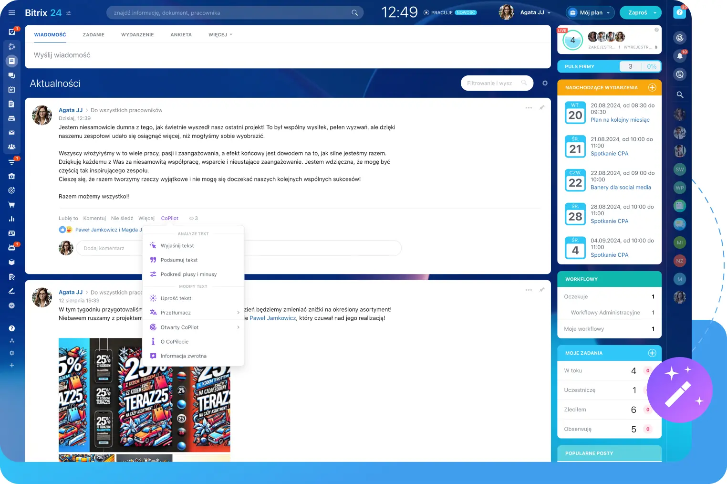727x484 pixels.
Task: Toggle Lubię to on first post
Action: [68, 219]
